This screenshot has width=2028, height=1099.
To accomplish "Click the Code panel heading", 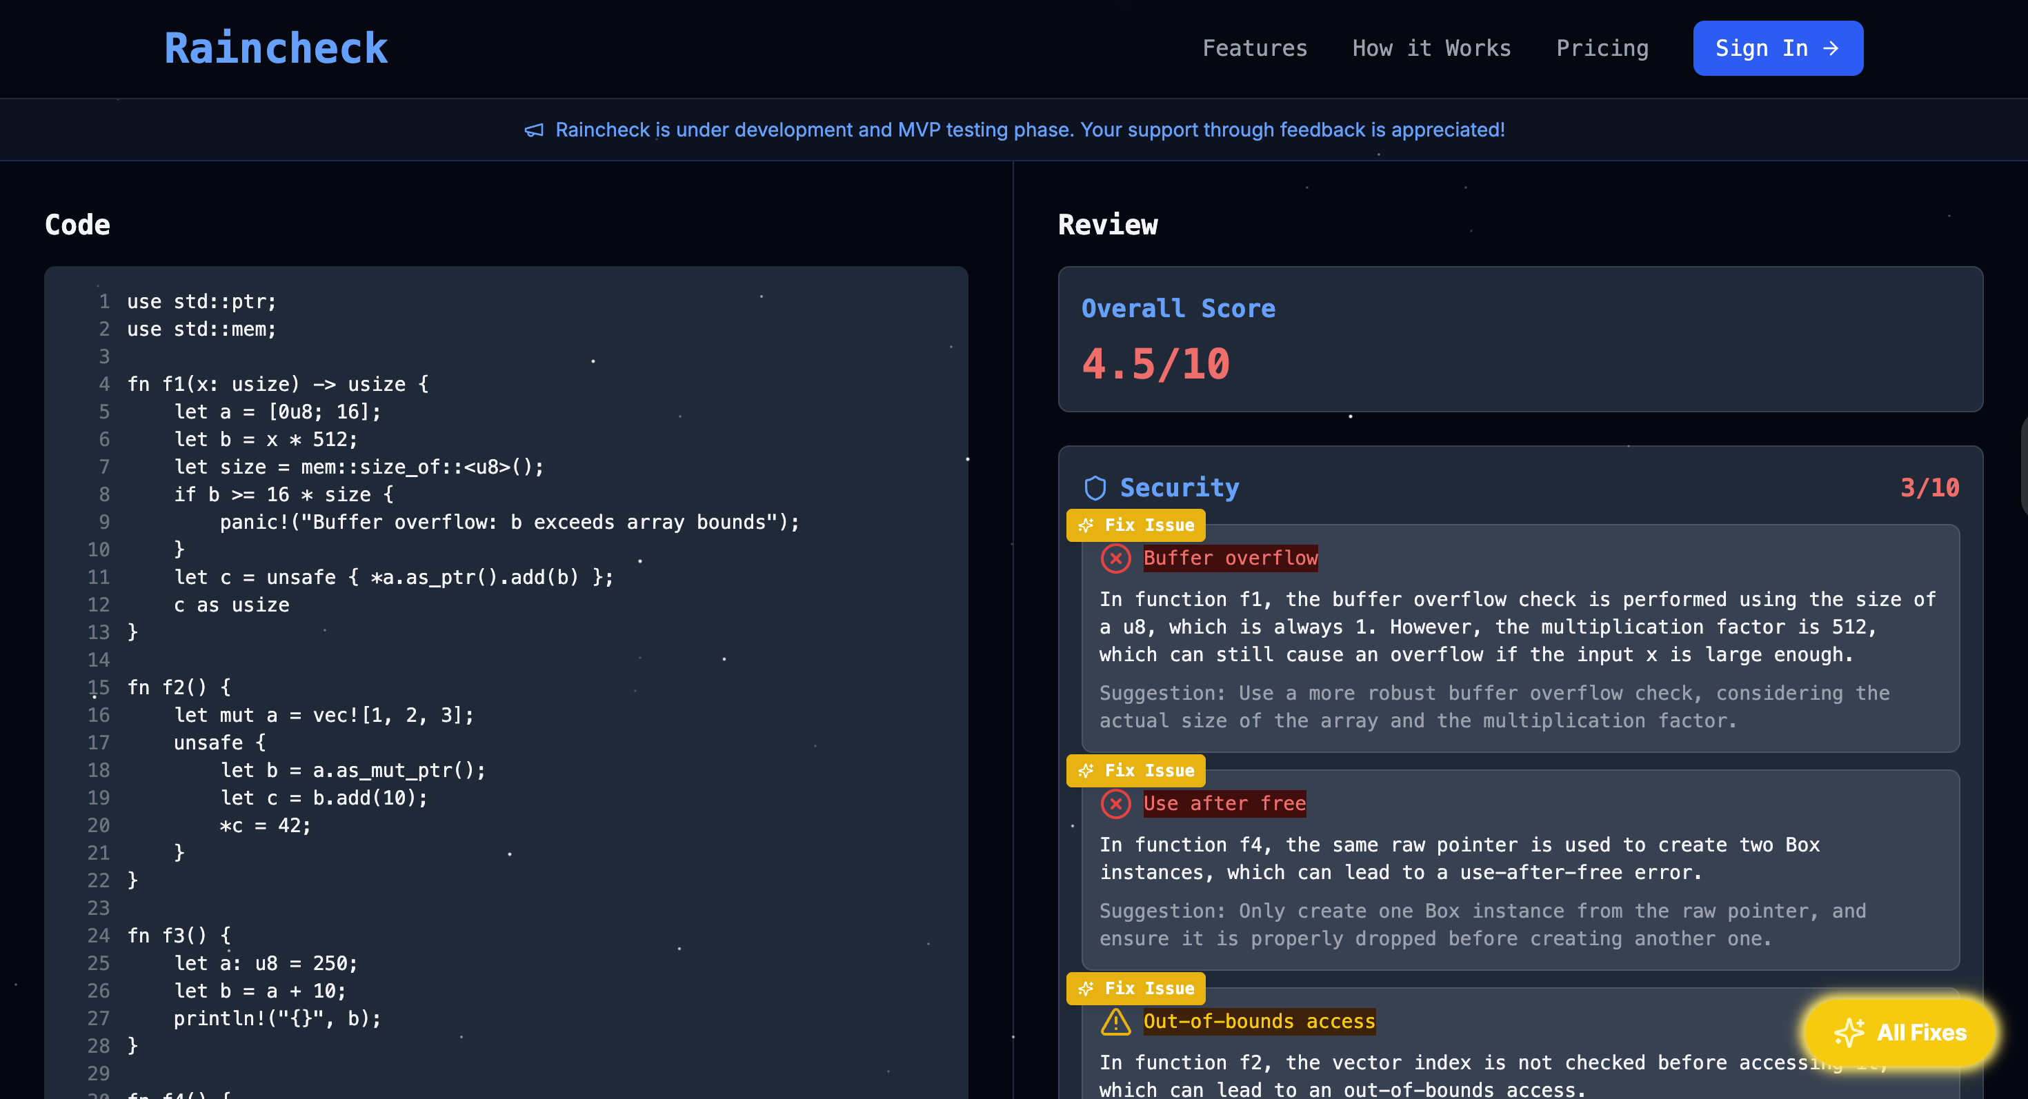I will [x=77, y=225].
